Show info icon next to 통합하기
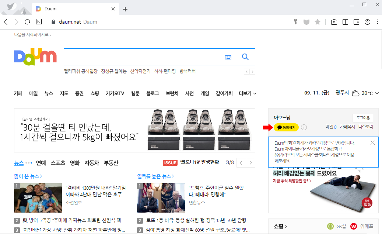This screenshot has height=234, width=382. (x=304, y=127)
